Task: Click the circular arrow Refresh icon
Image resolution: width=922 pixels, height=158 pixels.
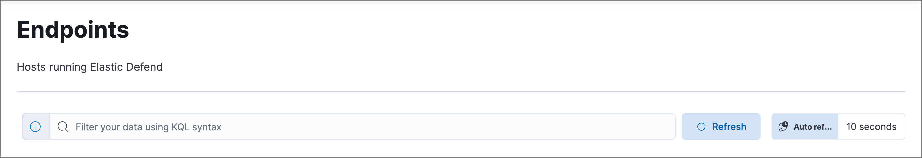Action: pyautogui.click(x=701, y=127)
